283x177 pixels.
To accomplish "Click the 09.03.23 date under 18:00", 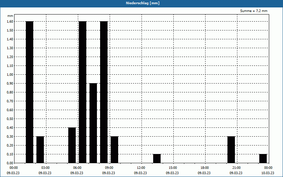I will pyautogui.click(x=204, y=173).
